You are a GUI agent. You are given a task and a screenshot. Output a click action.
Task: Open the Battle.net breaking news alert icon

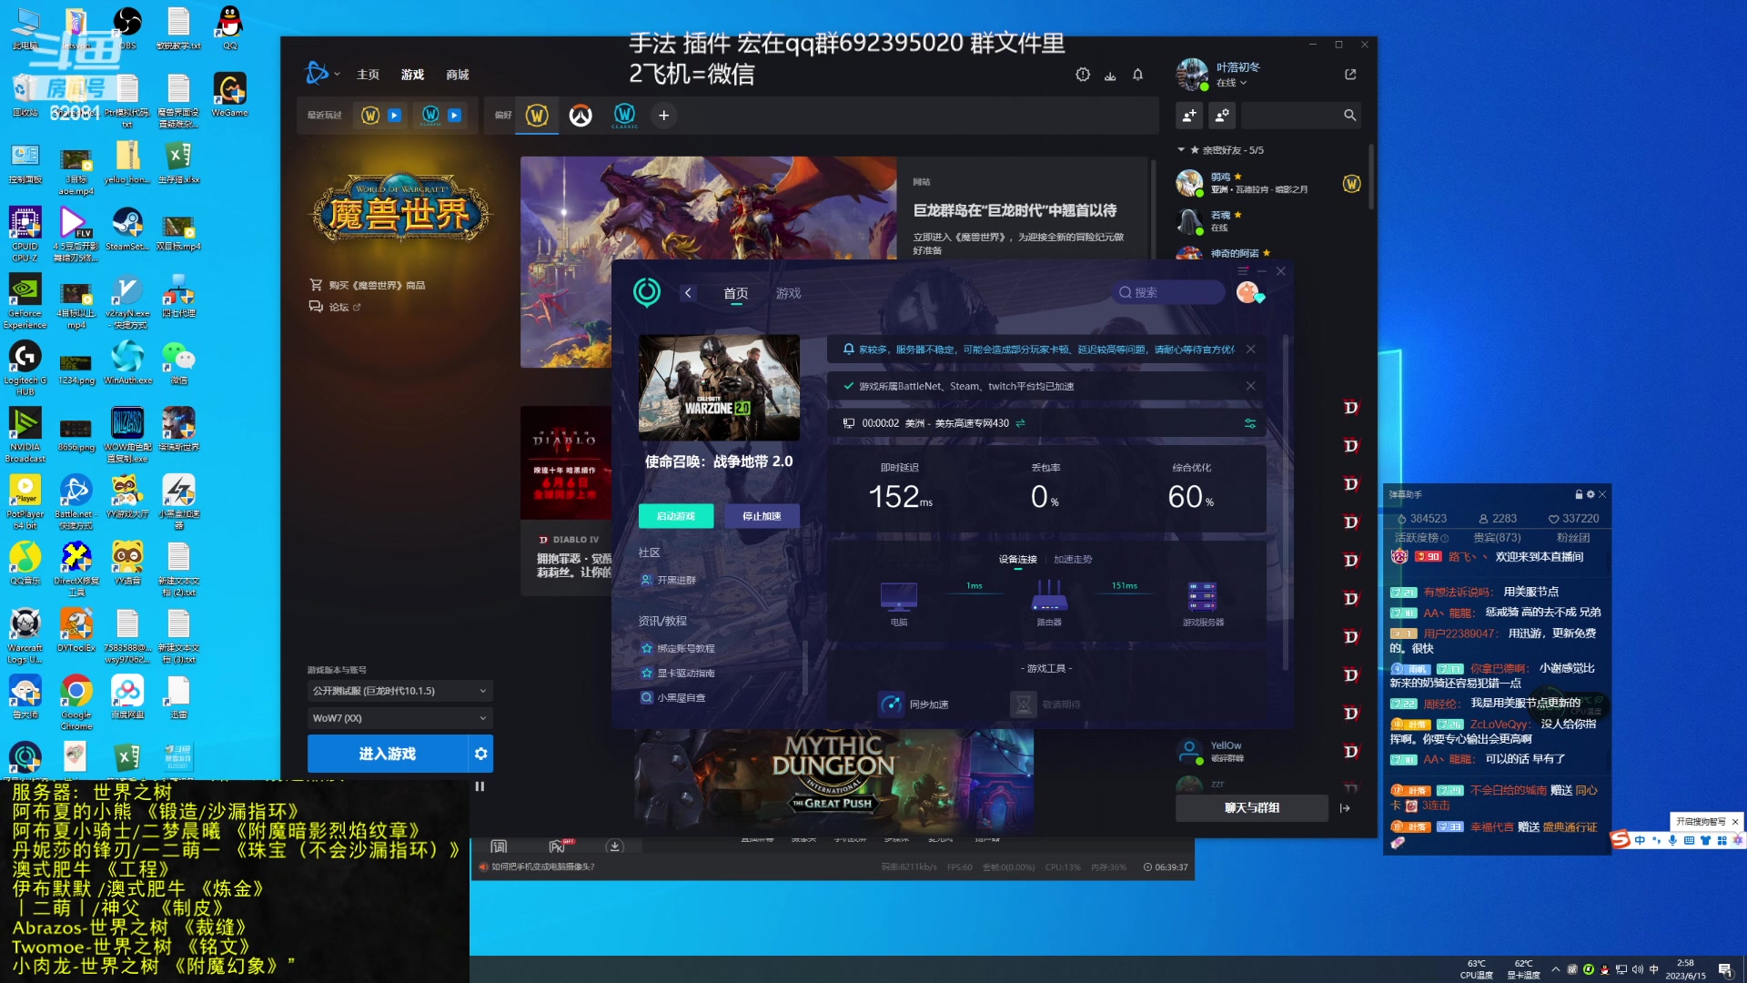click(x=1083, y=76)
